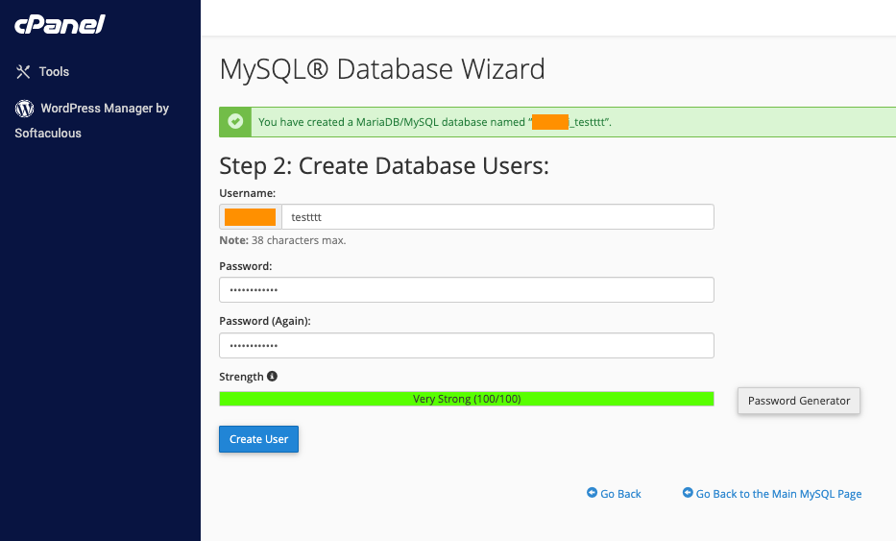Click the orange username prefix box
Viewport: 896px width, 541px height.
point(251,217)
